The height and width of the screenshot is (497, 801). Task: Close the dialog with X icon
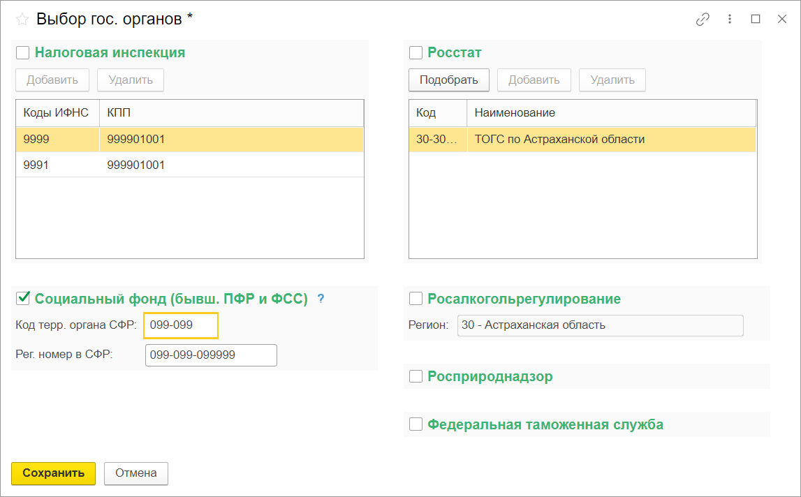[782, 20]
